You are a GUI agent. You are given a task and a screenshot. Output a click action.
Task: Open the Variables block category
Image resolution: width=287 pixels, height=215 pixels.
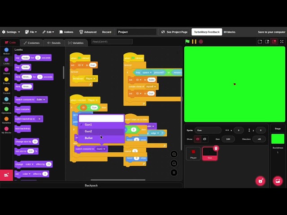click(6, 120)
